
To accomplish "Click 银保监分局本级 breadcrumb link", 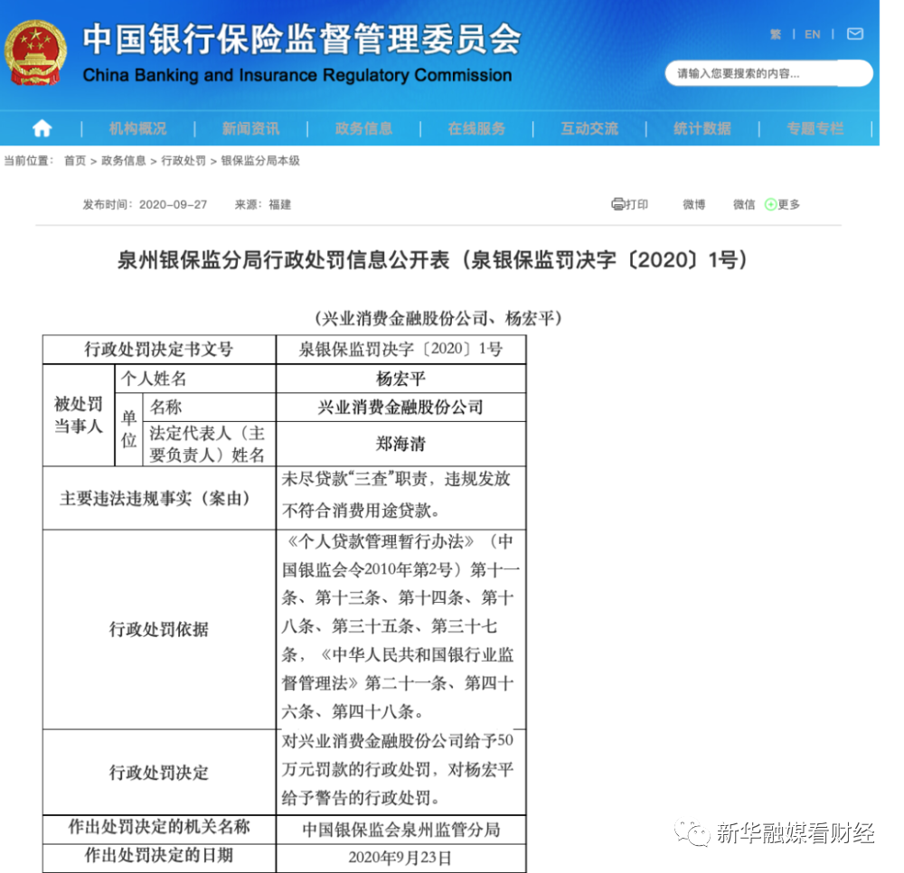I will click(x=260, y=161).
